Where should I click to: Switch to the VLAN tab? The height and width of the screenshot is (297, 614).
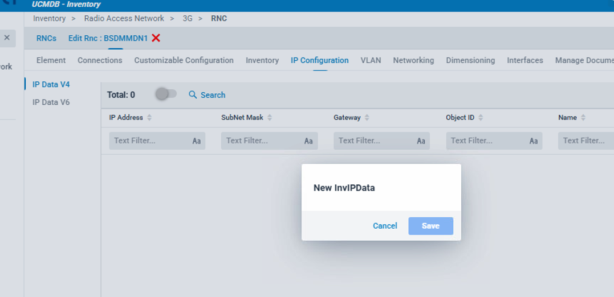pos(371,60)
